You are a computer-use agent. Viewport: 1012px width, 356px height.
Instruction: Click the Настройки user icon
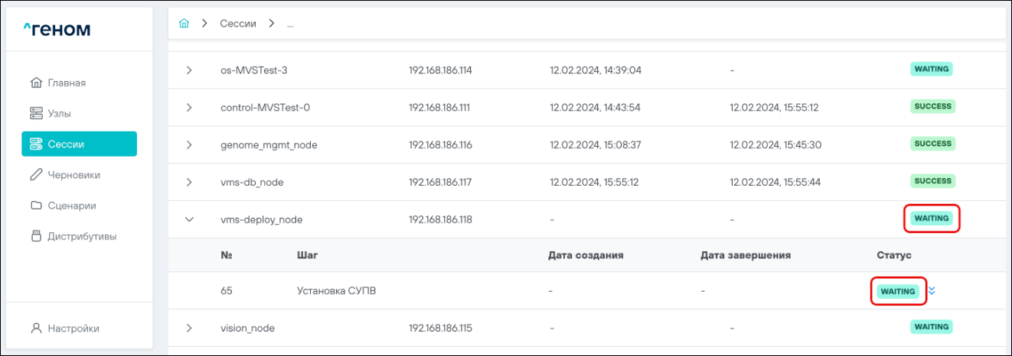click(36, 328)
